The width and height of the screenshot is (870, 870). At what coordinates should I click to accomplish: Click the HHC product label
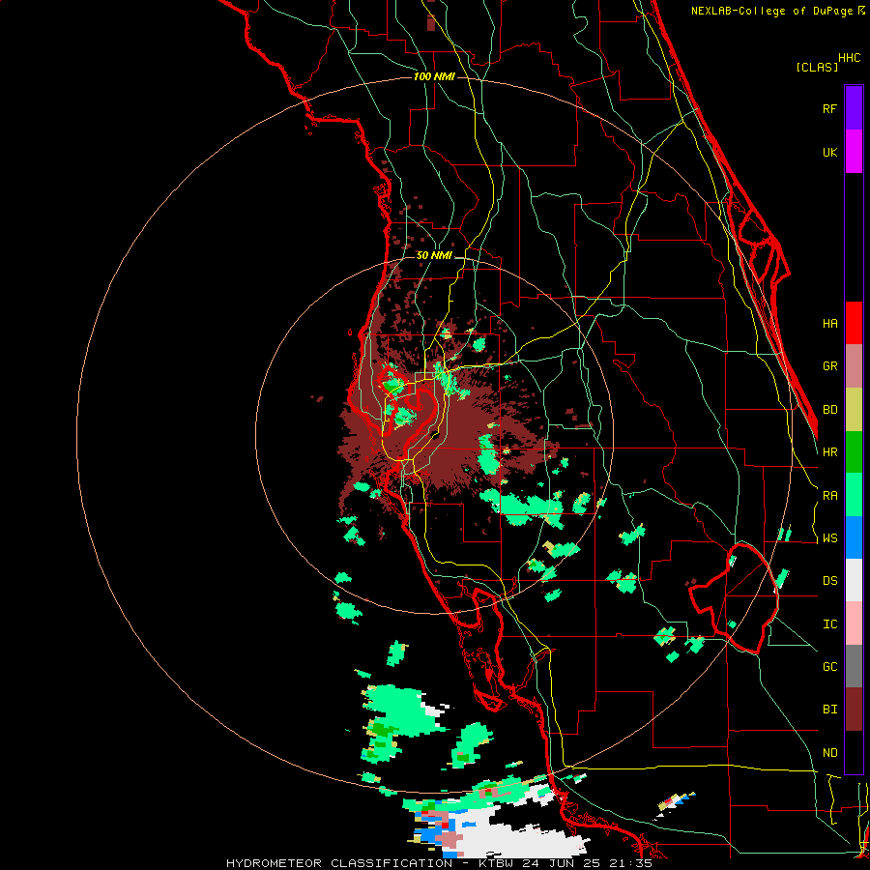click(x=850, y=58)
